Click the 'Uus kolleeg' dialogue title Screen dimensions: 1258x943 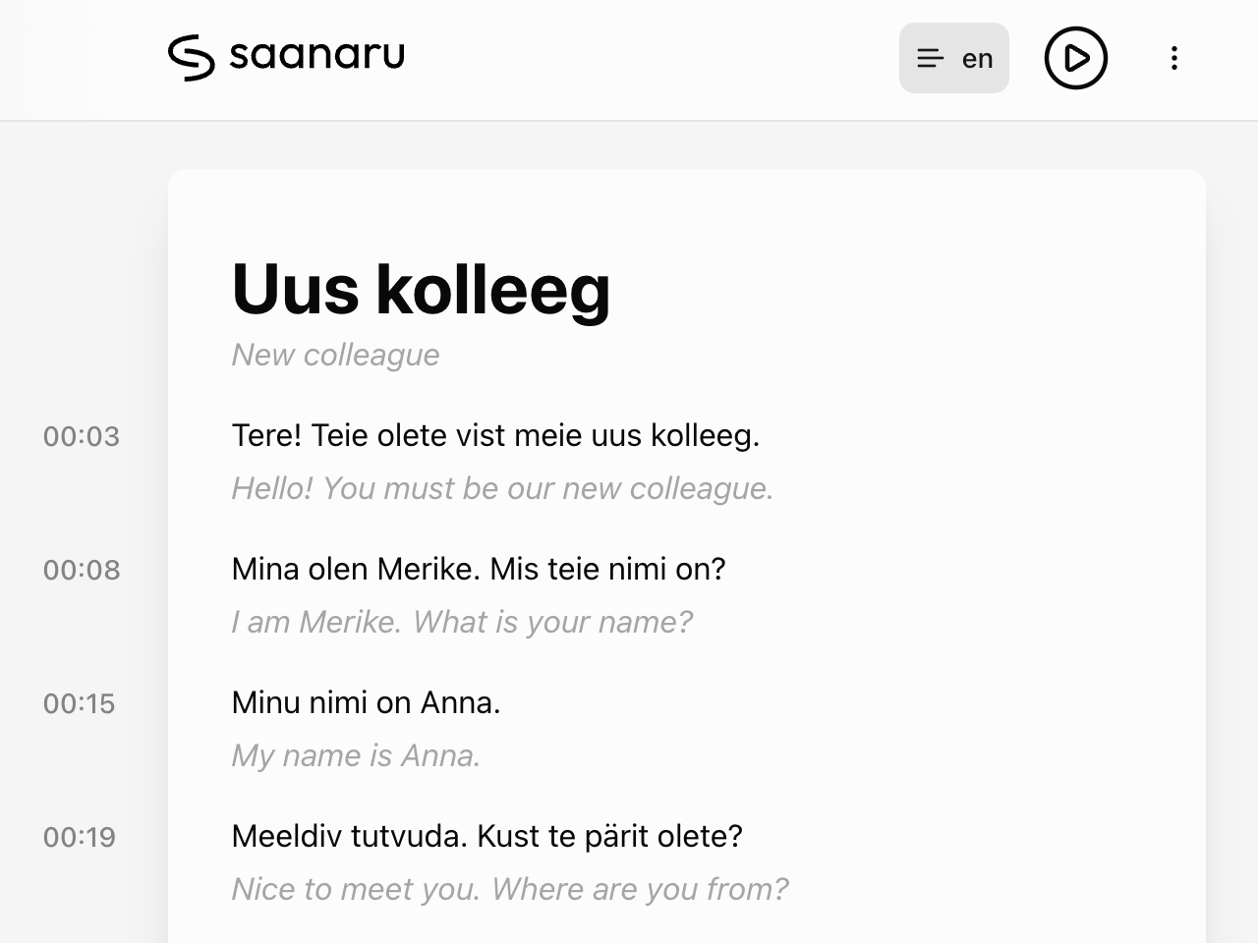[421, 290]
